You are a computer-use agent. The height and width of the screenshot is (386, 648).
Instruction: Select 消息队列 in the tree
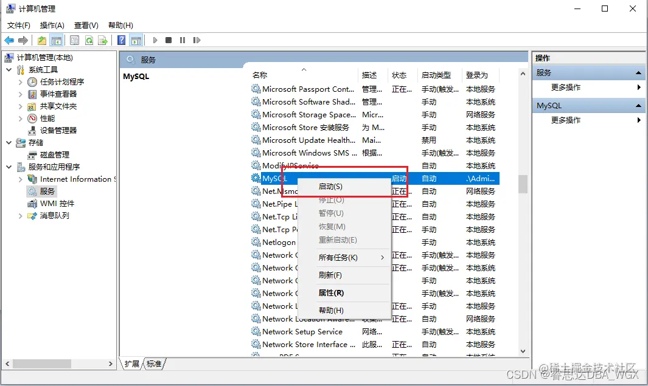(55, 216)
